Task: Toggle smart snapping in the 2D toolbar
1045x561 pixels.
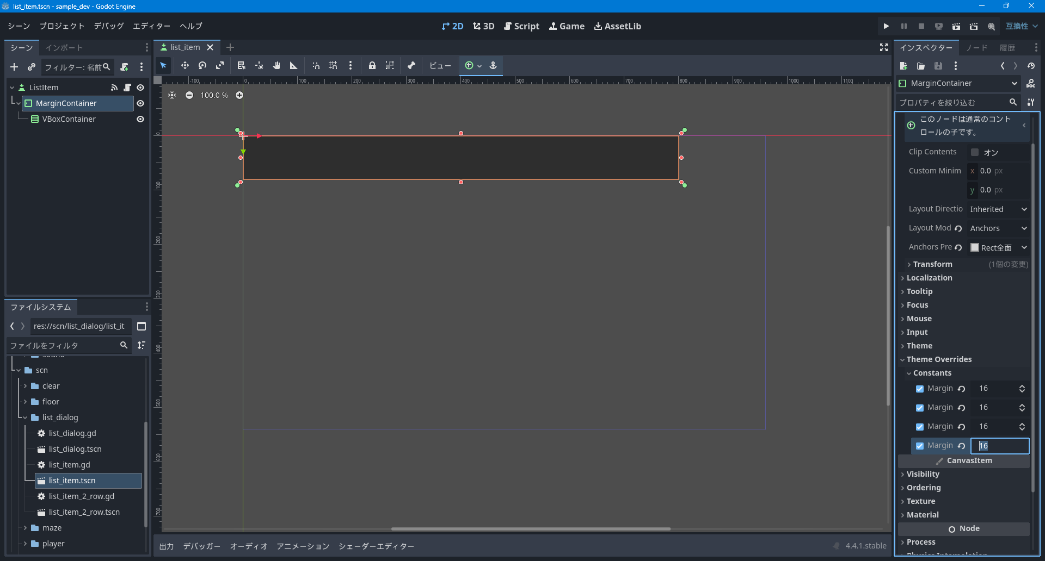Action: coord(316,66)
